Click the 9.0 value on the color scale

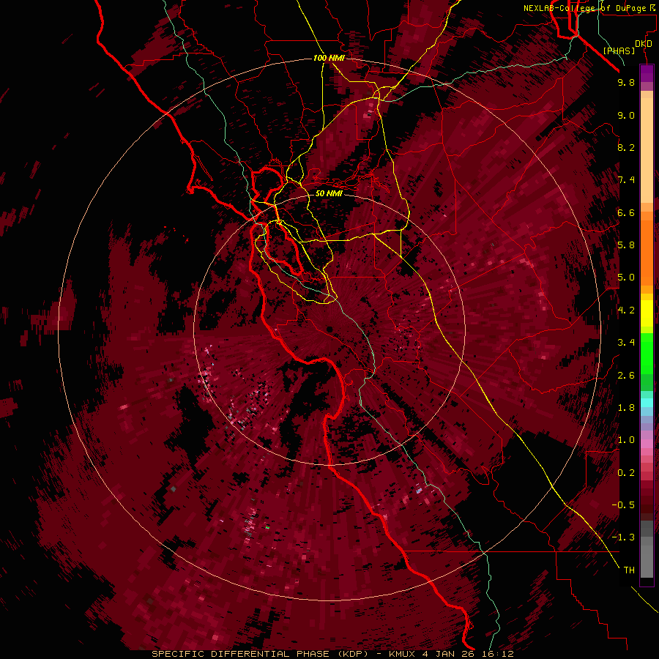click(x=626, y=115)
